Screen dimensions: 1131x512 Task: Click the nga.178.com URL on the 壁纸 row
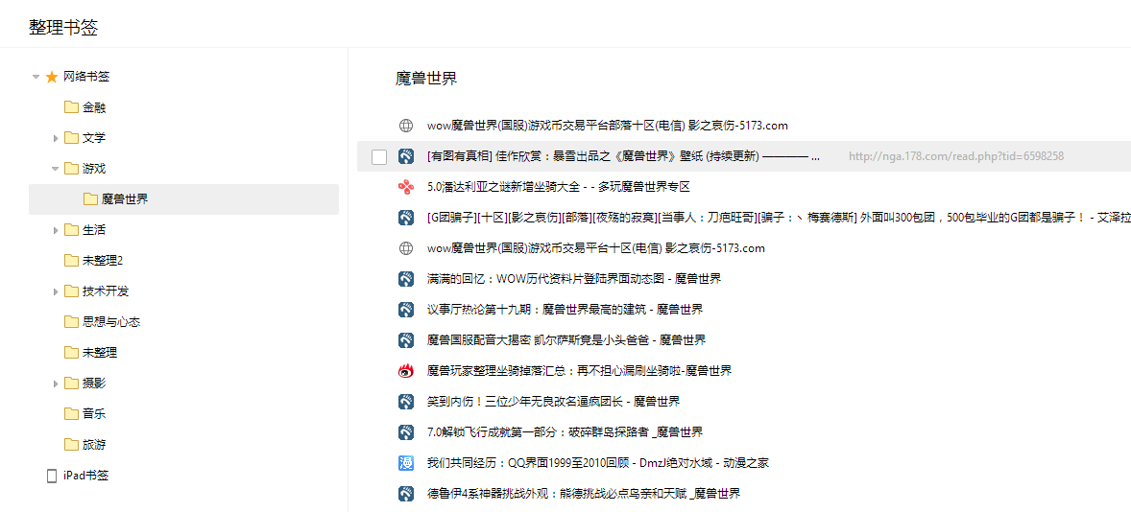click(956, 156)
